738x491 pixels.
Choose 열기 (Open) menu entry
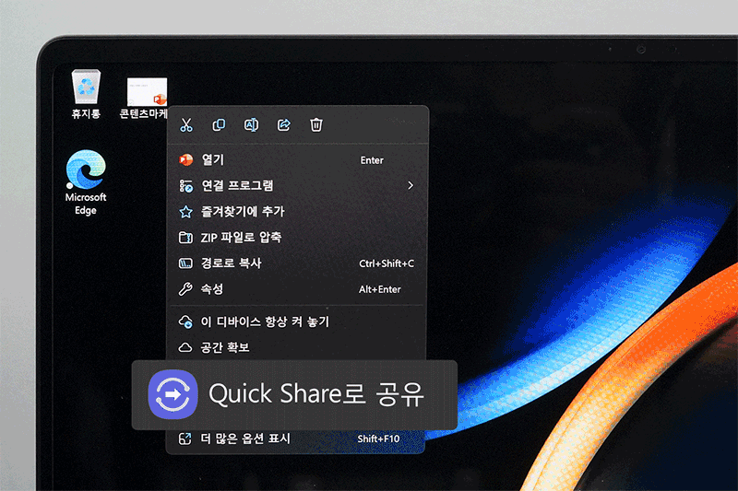click(x=297, y=160)
